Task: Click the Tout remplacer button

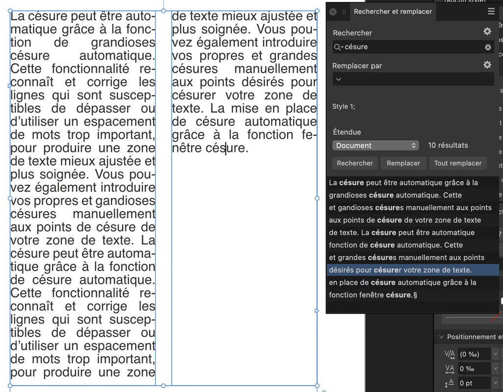Action: pos(458,163)
